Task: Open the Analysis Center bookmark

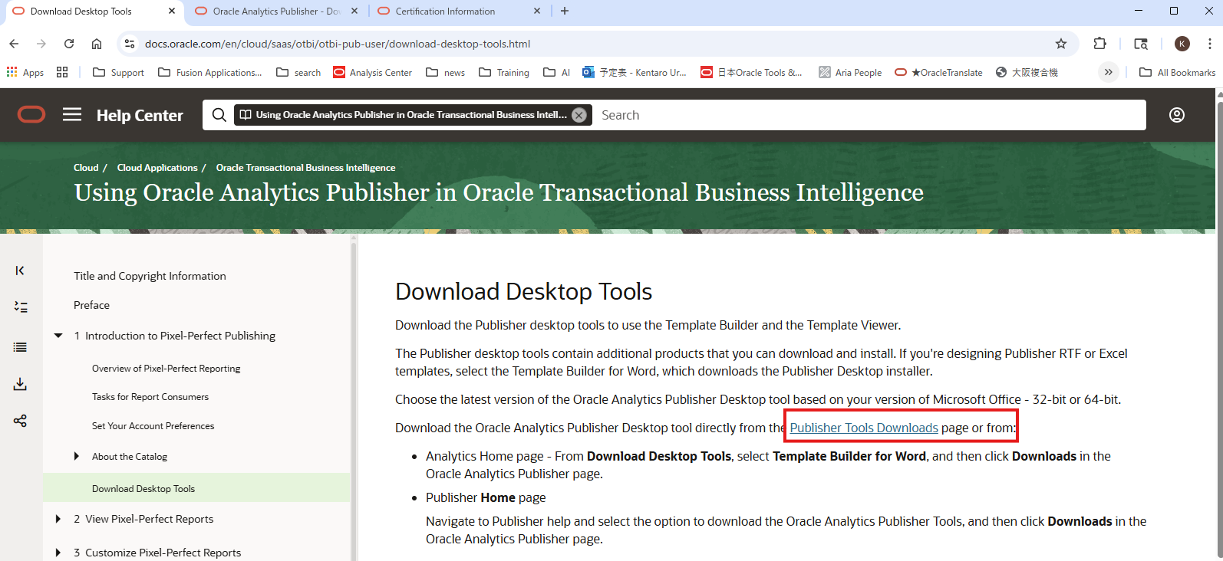Action: [x=373, y=72]
